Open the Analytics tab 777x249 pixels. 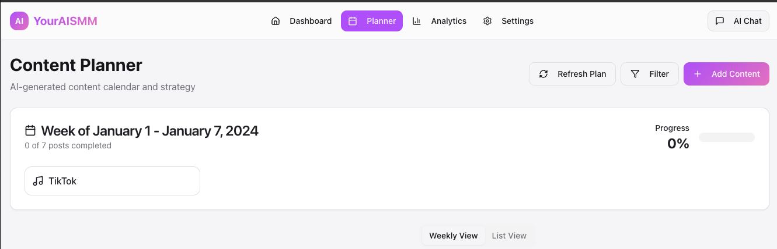point(440,21)
